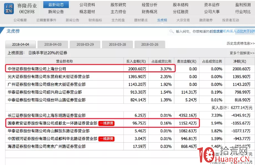Click the 赛隆药业 002898 stock title
Image resolution: width=255 pixels, height=167 pixels.
point(27,9)
